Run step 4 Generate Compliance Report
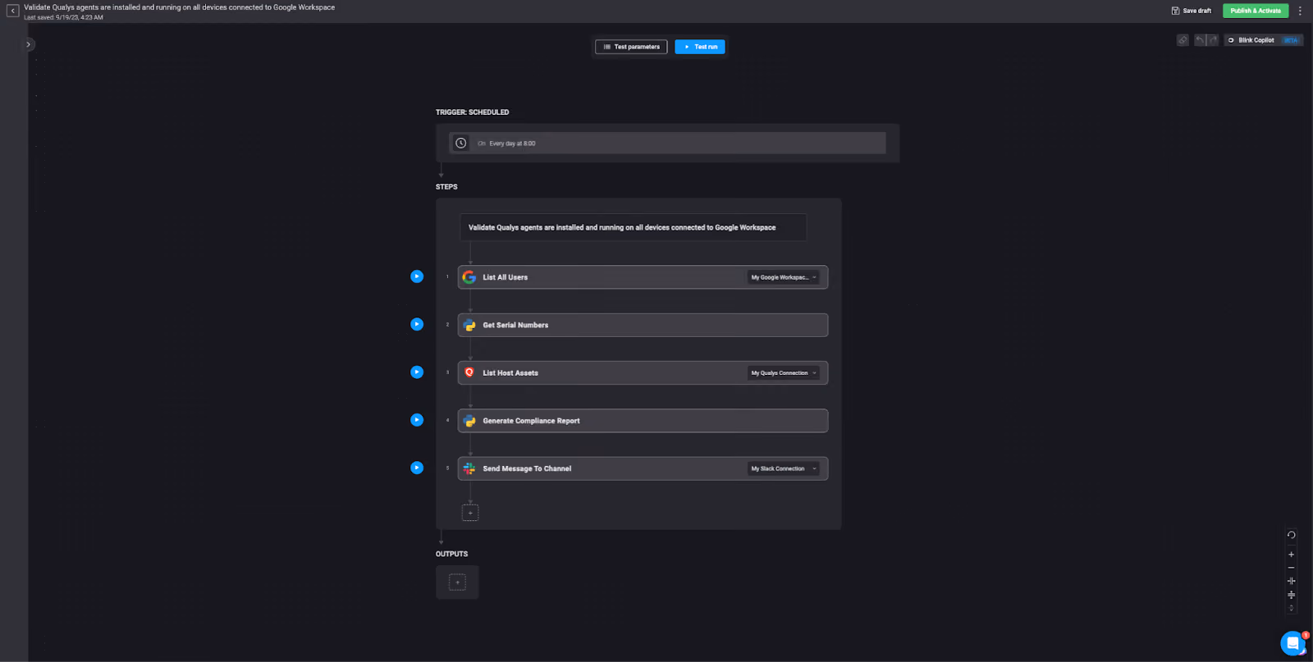1313x662 pixels. pos(417,420)
